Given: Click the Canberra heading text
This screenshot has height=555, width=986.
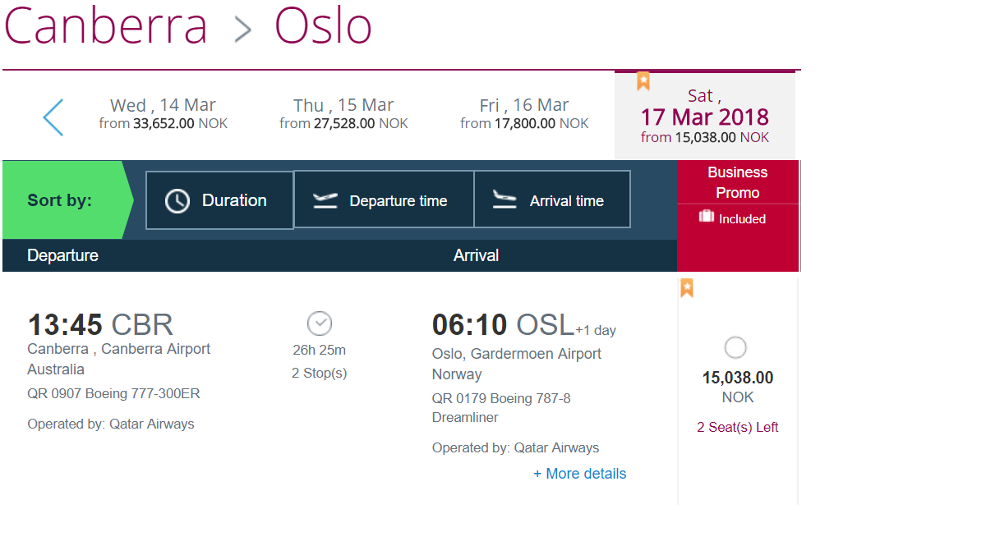Looking at the screenshot, I should (106, 25).
